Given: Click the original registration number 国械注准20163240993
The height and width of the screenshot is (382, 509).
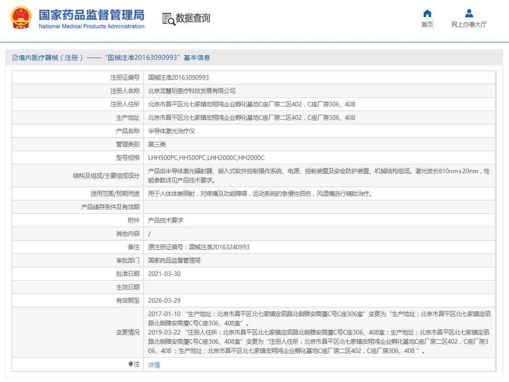Looking at the screenshot, I should coord(219,247).
